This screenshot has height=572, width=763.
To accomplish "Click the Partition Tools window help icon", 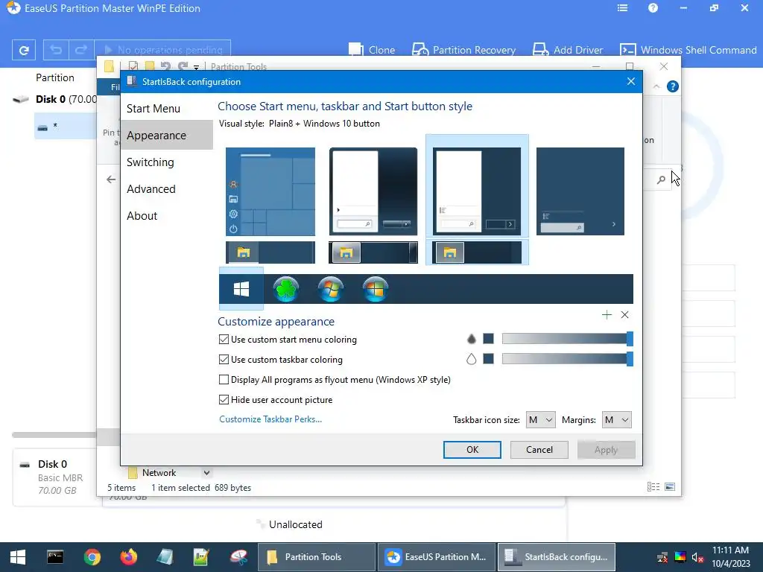I will click(x=673, y=86).
